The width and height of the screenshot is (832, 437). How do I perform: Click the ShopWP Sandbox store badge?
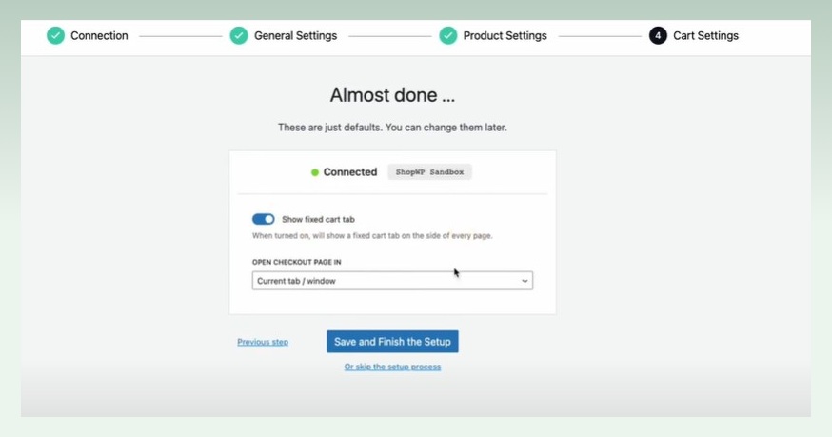[x=429, y=172]
